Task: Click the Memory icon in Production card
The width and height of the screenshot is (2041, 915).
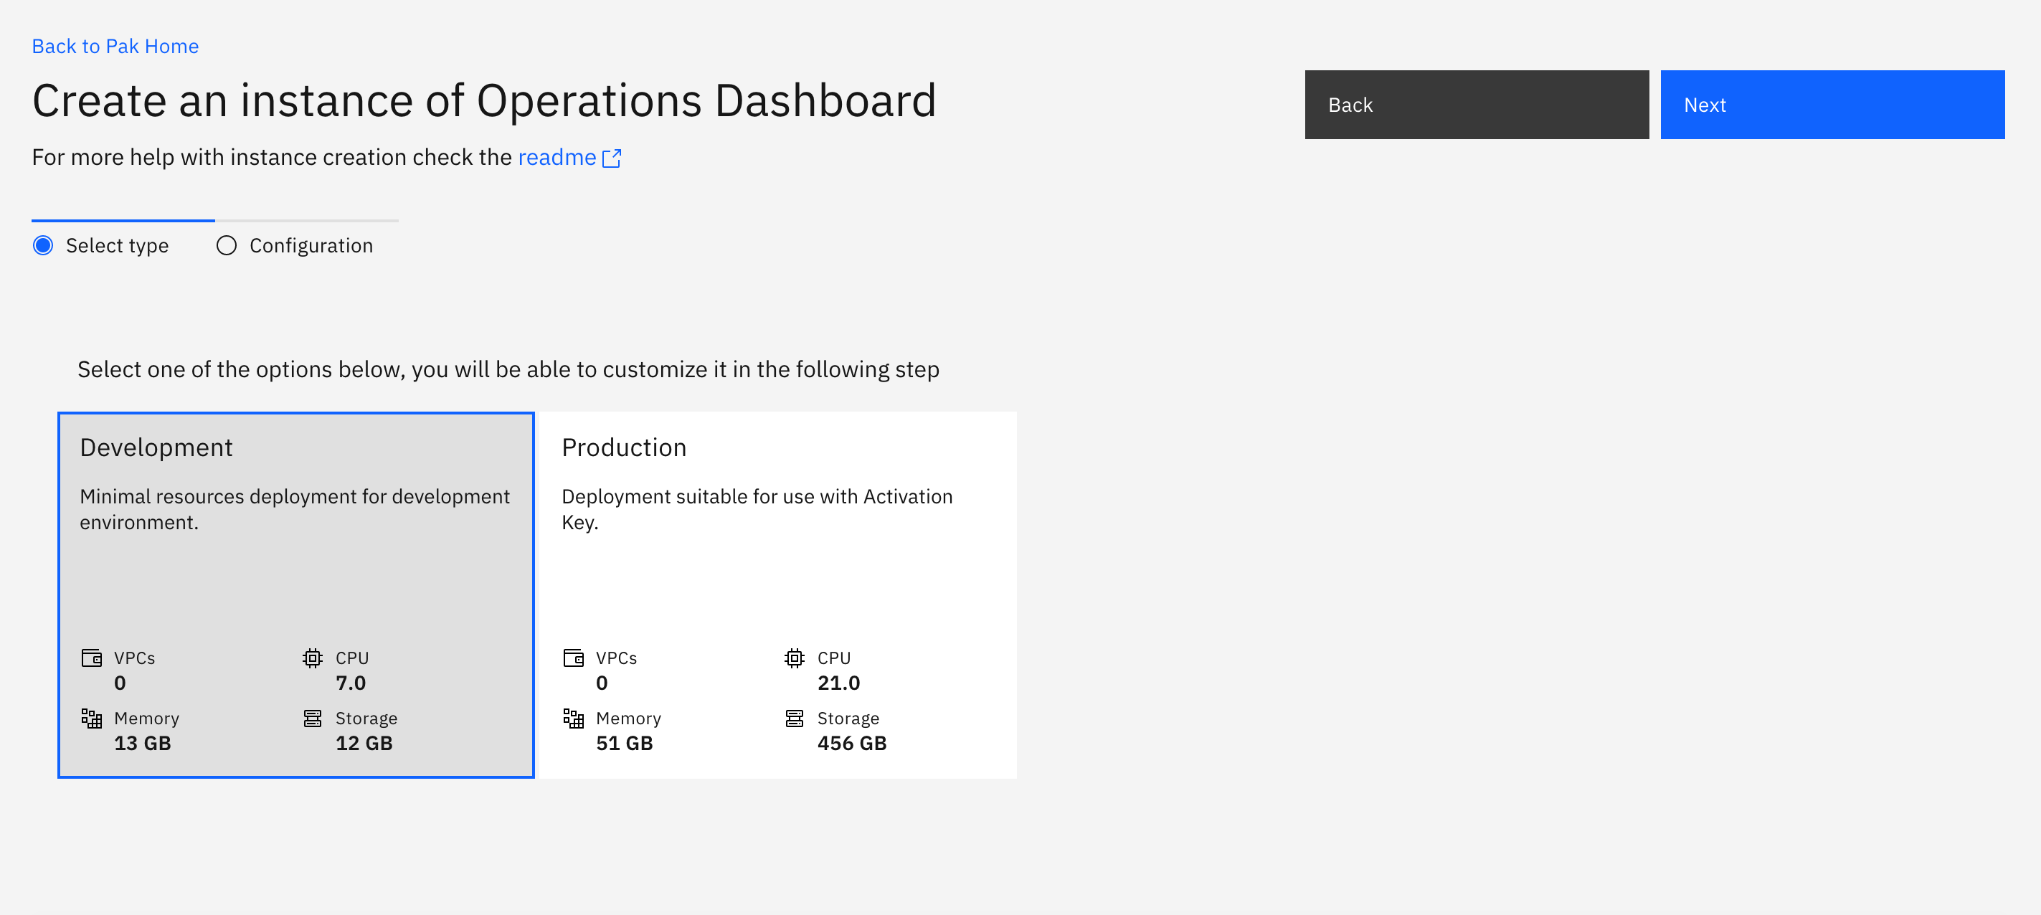Action: (x=573, y=719)
